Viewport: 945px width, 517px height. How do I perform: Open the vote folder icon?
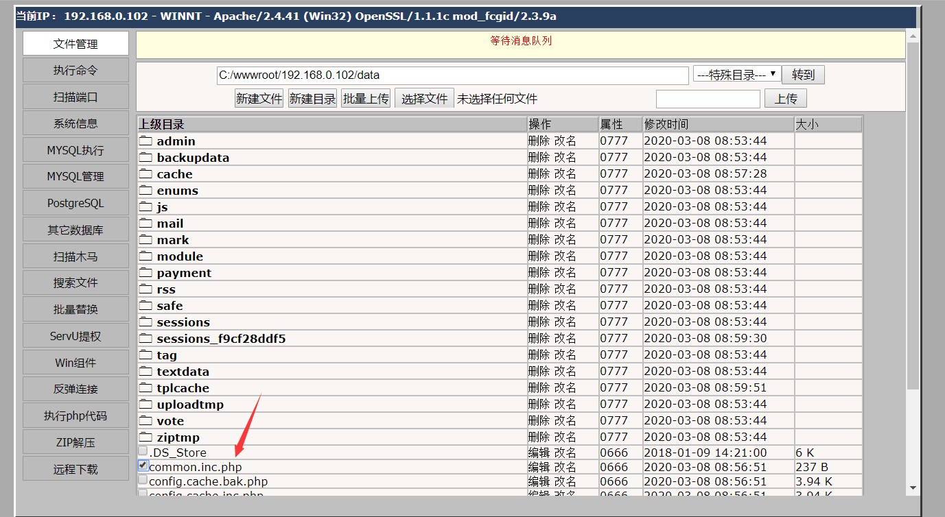pyautogui.click(x=146, y=420)
